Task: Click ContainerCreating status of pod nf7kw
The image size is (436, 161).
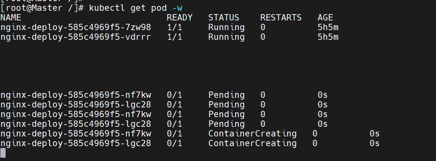Action: 253,134
